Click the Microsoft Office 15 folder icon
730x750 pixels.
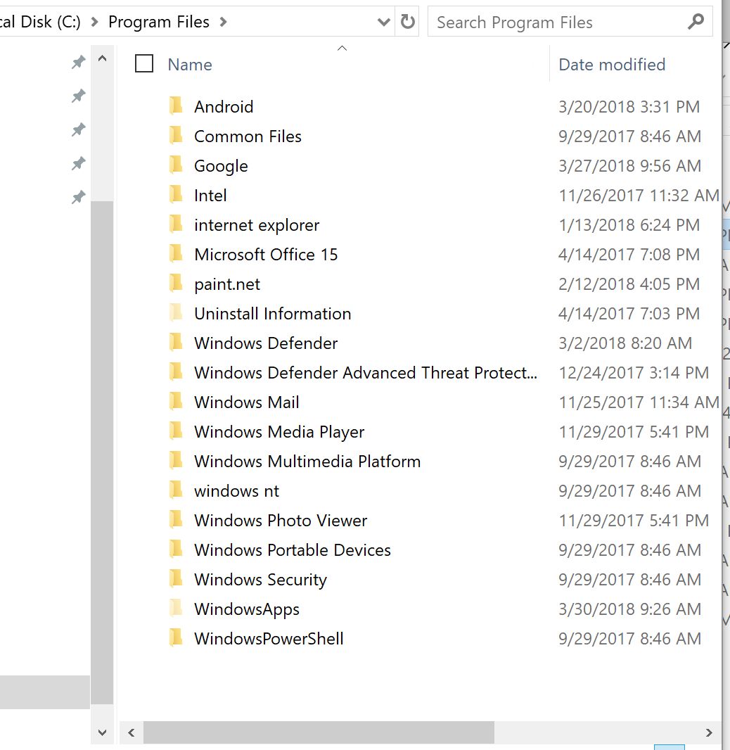click(176, 253)
